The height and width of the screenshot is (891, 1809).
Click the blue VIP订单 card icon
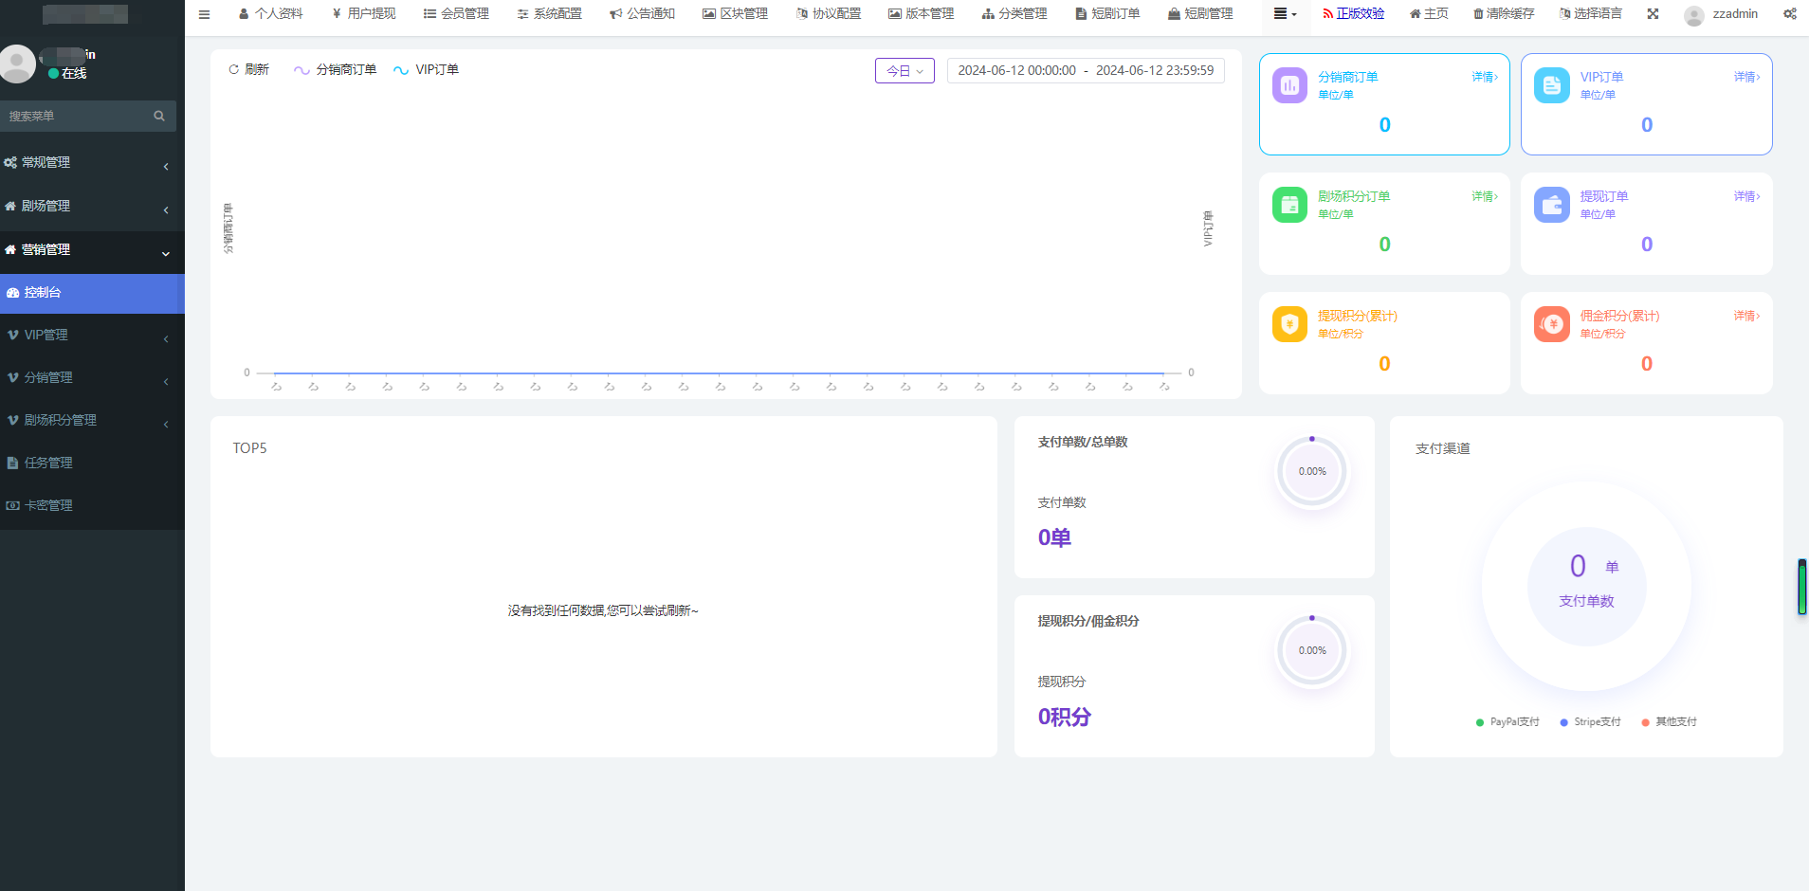[1551, 86]
